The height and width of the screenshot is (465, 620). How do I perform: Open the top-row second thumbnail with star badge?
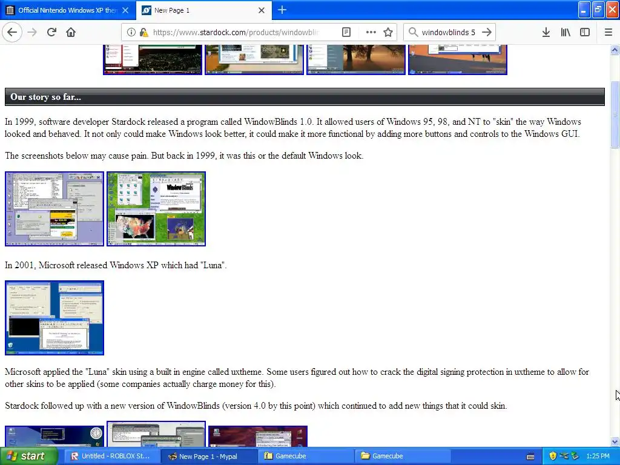(x=254, y=59)
